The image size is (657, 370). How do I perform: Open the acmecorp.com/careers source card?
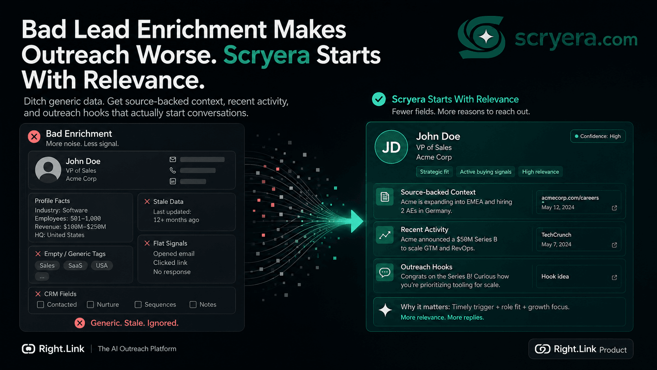(578, 202)
